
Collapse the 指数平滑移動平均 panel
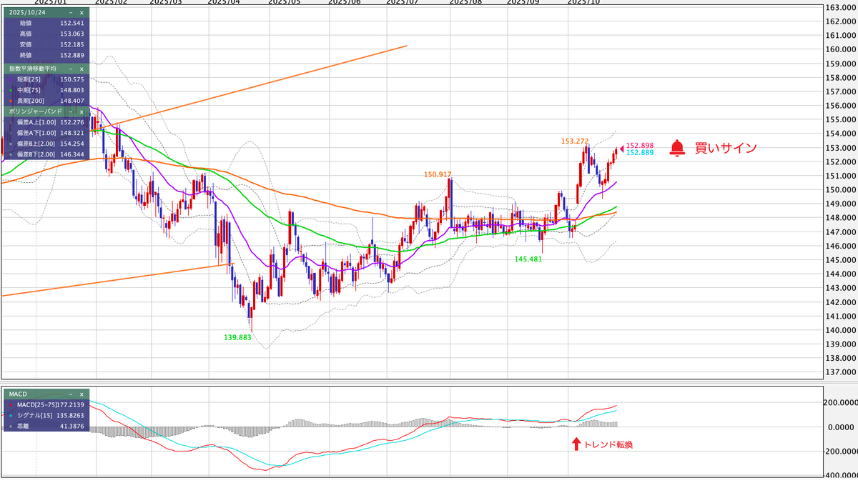71,69
